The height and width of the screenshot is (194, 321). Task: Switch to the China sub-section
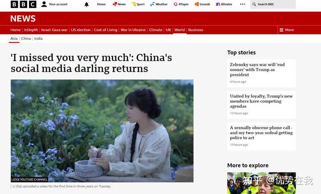pyautogui.click(x=26, y=38)
